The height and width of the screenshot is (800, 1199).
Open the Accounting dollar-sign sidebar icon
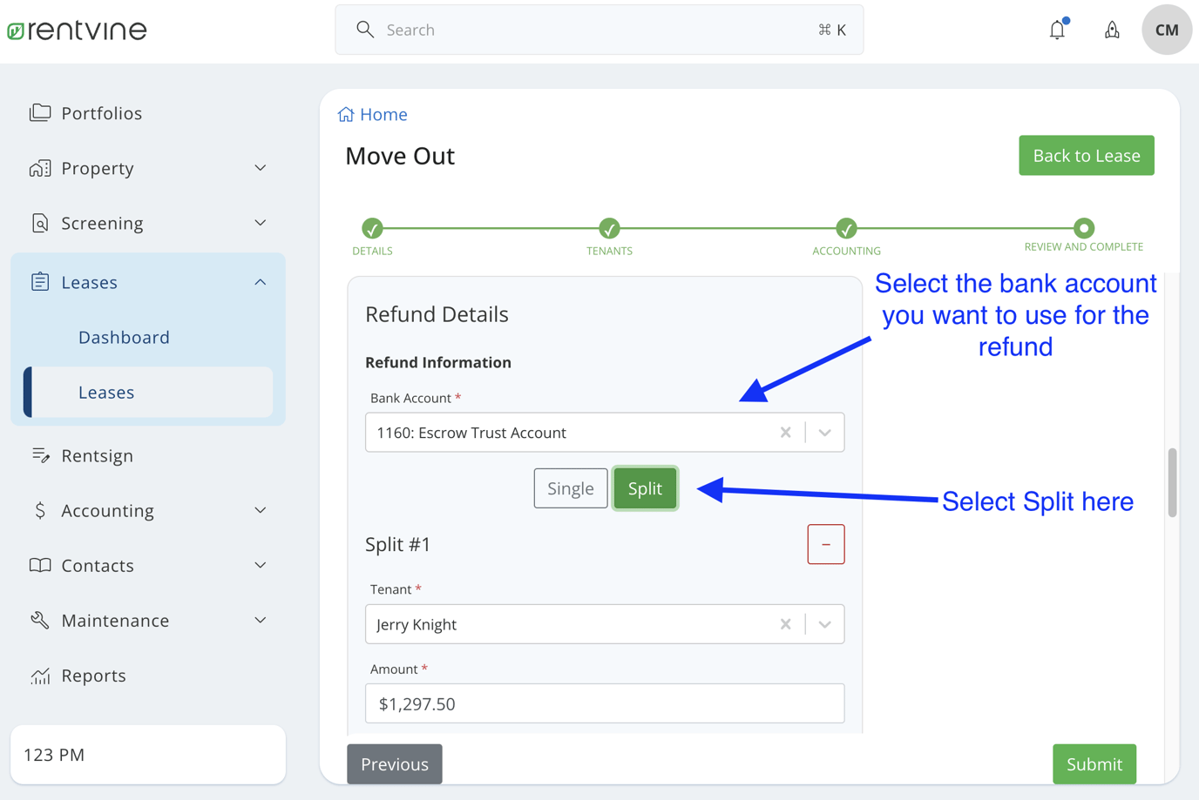pos(38,510)
